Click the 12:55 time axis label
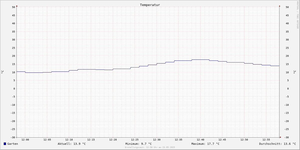 (266, 140)
